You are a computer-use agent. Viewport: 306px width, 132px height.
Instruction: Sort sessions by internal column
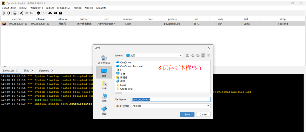(x=40, y=19)
